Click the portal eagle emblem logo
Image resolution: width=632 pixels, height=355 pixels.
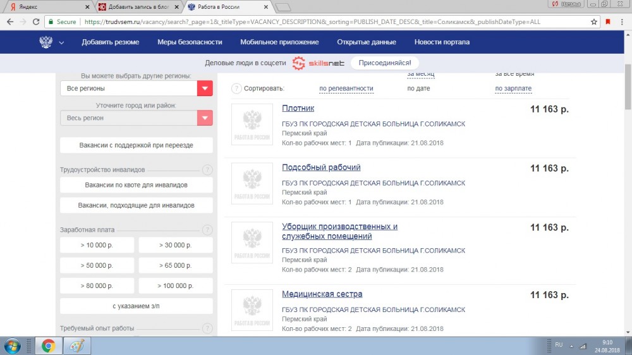coord(46,42)
